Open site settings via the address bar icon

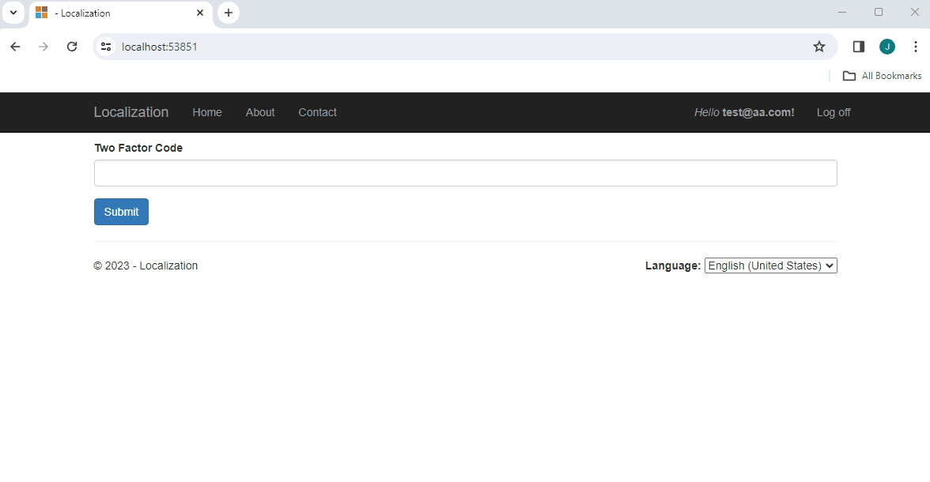pyautogui.click(x=105, y=47)
